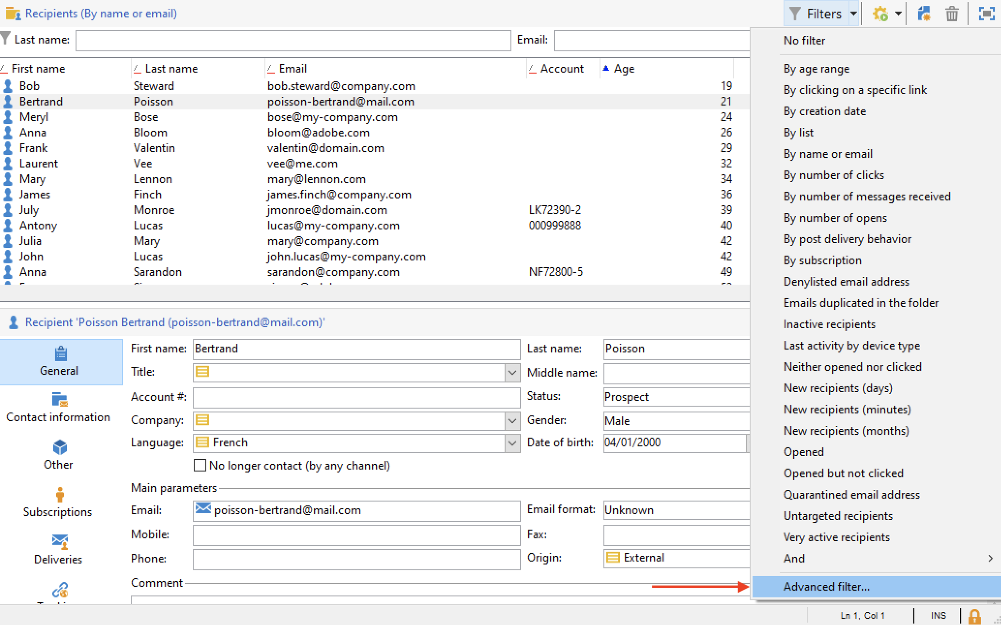
Task: Click the trash delete icon
Action: click(x=952, y=14)
